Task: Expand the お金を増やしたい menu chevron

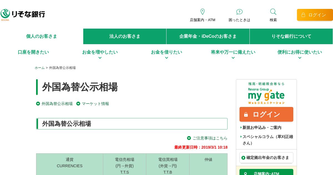Action: pyautogui.click(x=100, y=58)
